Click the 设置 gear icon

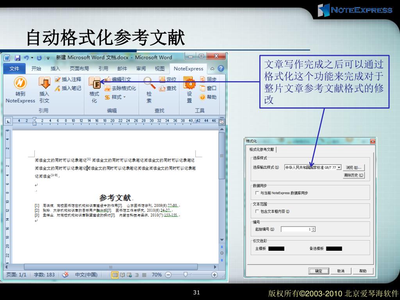(189, 83)
